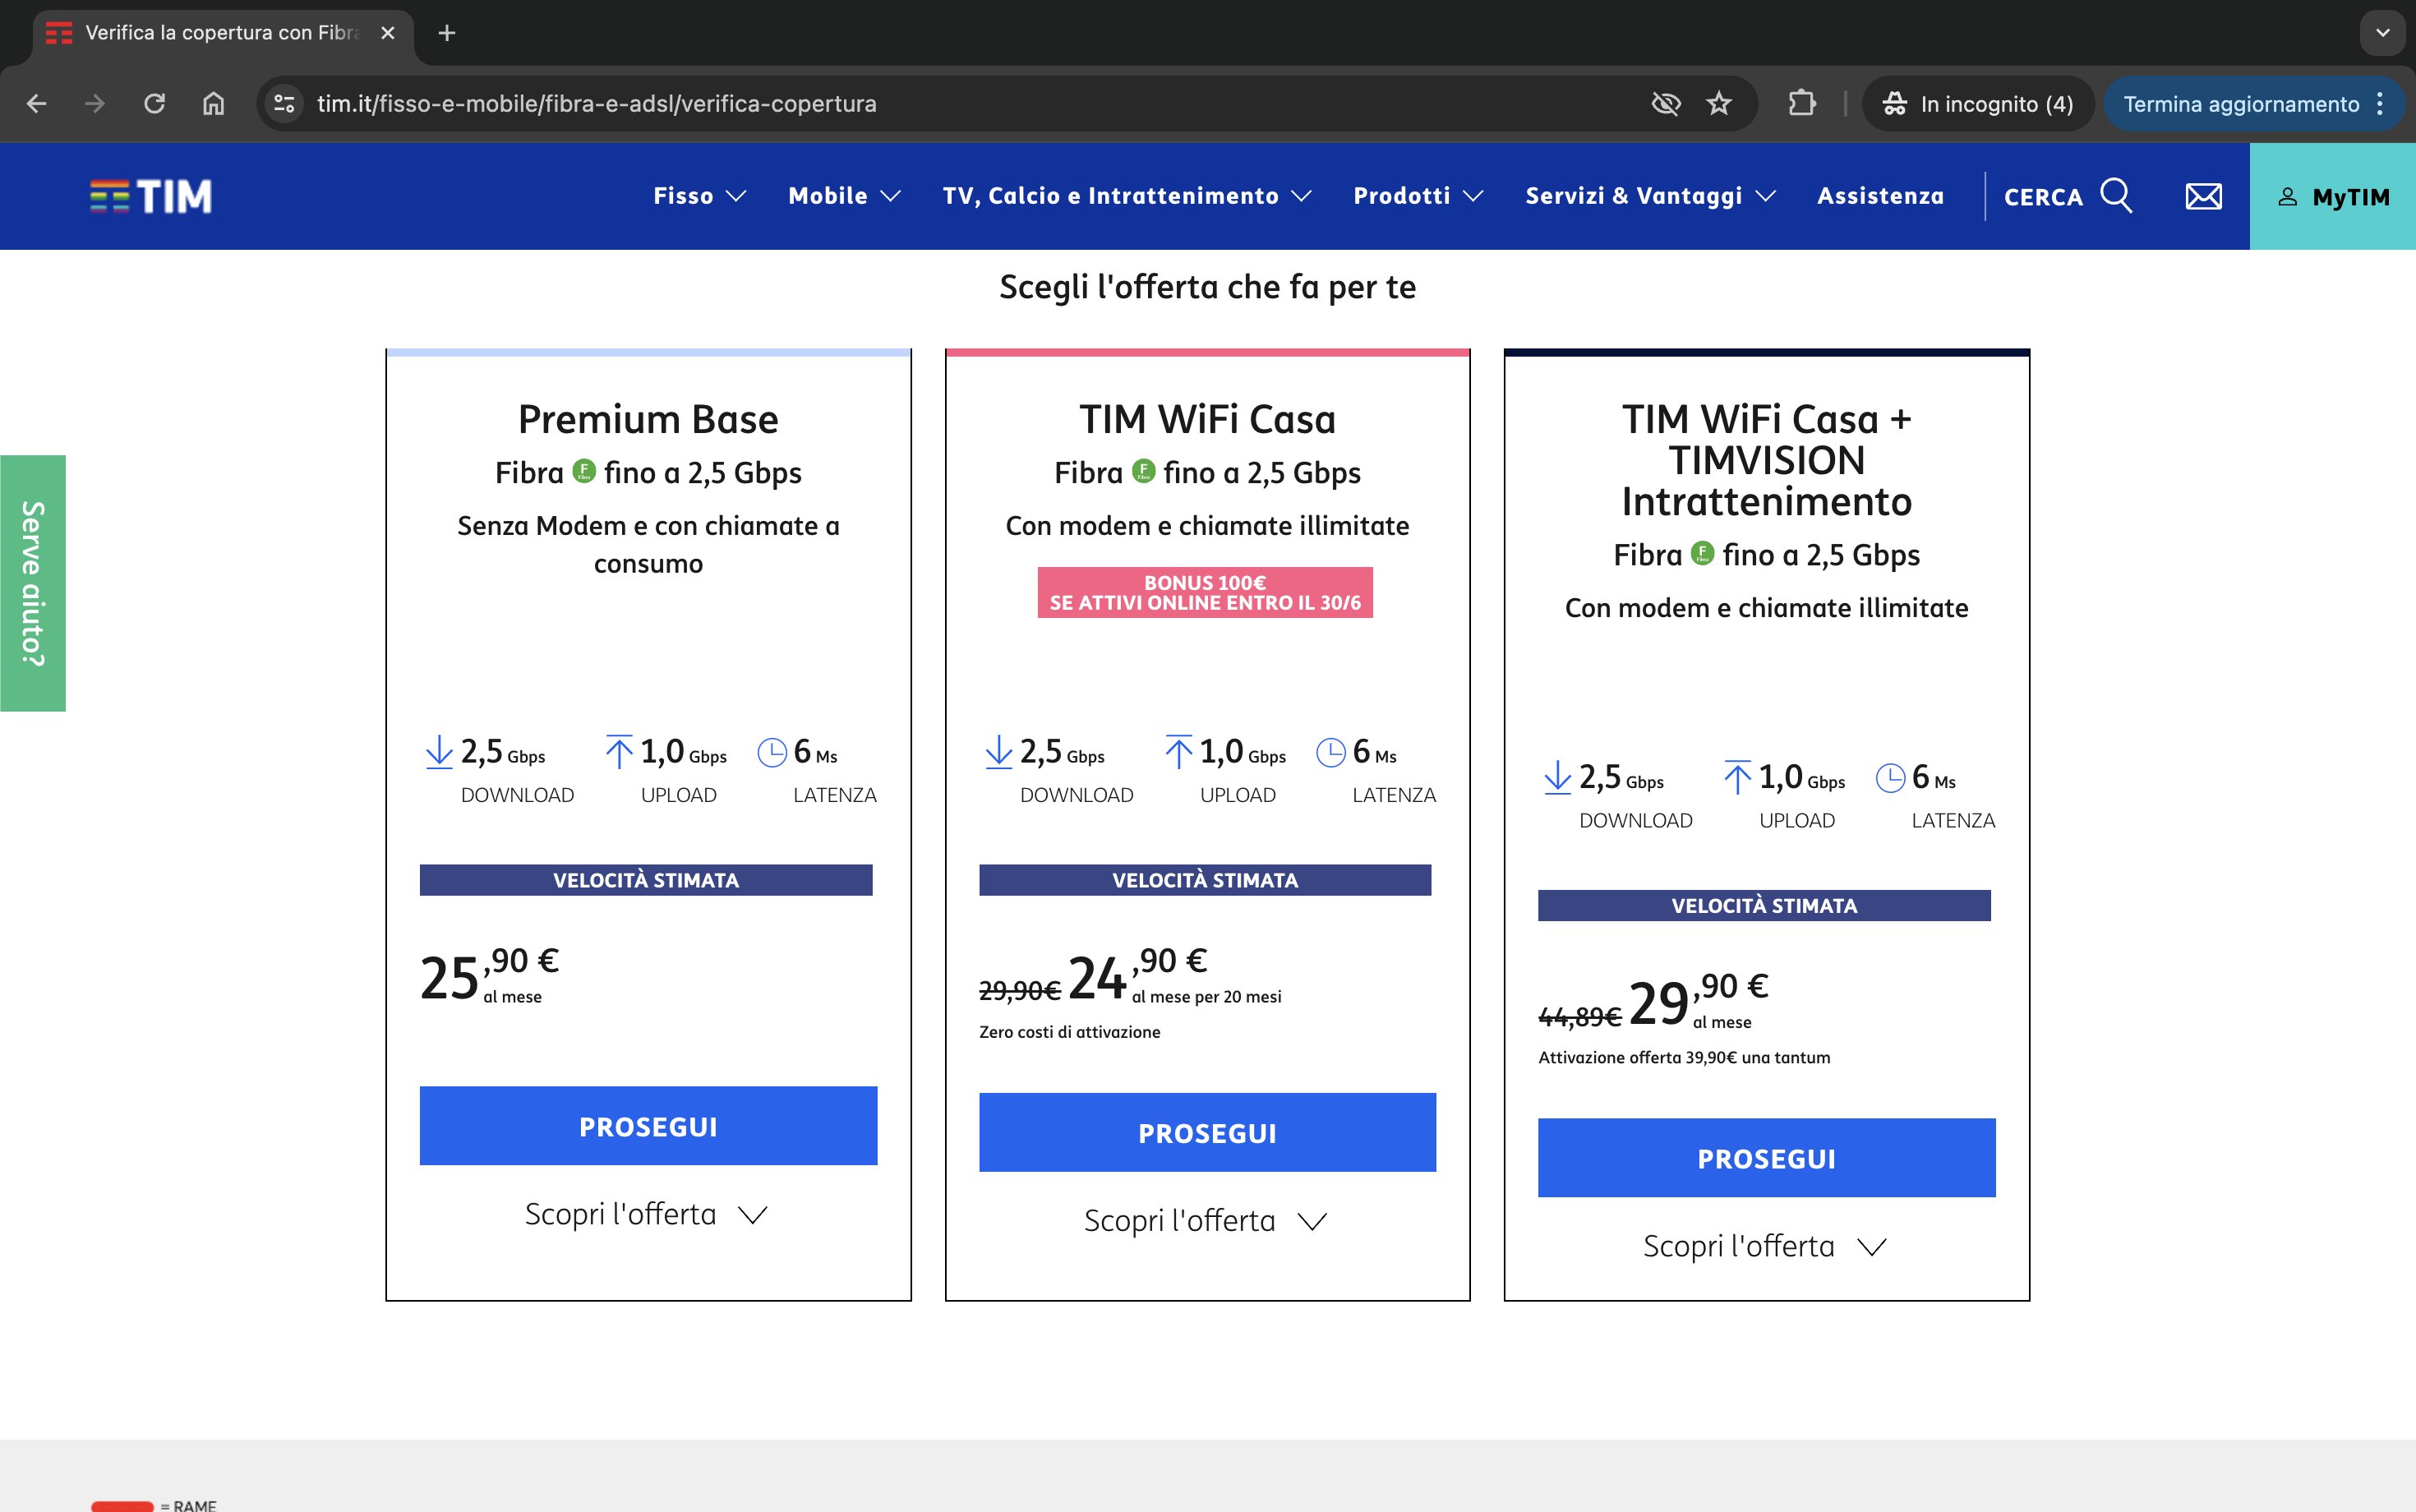This screenshot has width=2416, height=1512.
Task: Click PROSEGUI for TIM WiFi Casa
Action: 1207,1132
